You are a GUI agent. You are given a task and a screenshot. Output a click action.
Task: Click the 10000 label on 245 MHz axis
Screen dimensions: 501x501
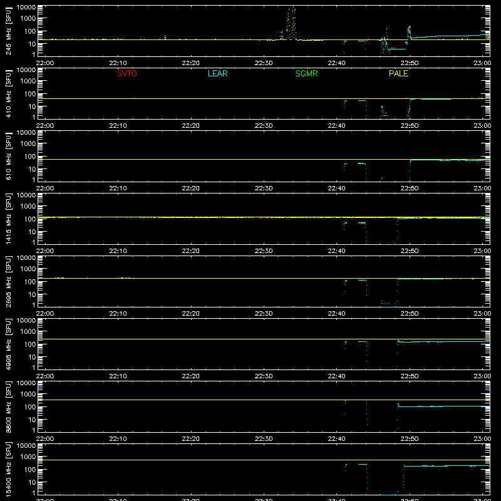(26, 7)
